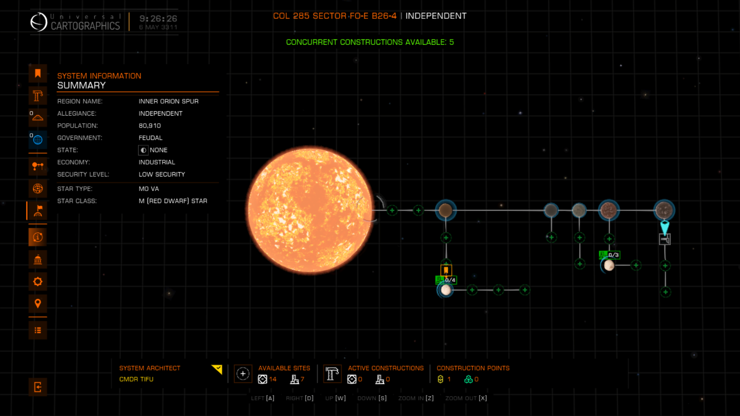Click the CONCURRENT CONSTRUCTIONS AVAILABLE text
The height and width of the screenshot is (416, 740).
pyautogui.click(x=370, y=42)
